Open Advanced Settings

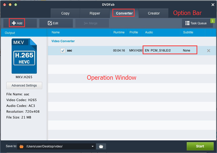24,86
